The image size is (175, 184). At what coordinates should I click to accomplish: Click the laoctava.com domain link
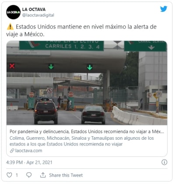tap(29, 151)
